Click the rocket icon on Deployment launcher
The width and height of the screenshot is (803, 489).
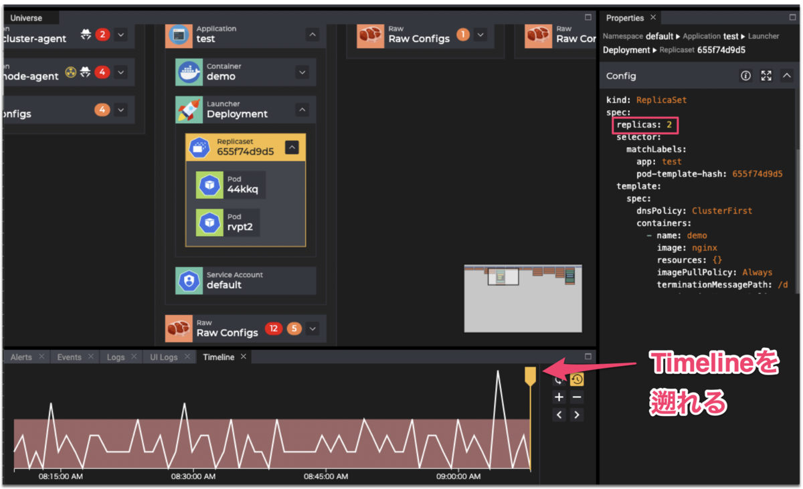189,110
